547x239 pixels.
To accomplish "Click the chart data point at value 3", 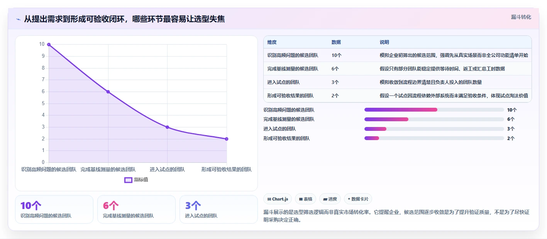I will click(x=167, y=127).
